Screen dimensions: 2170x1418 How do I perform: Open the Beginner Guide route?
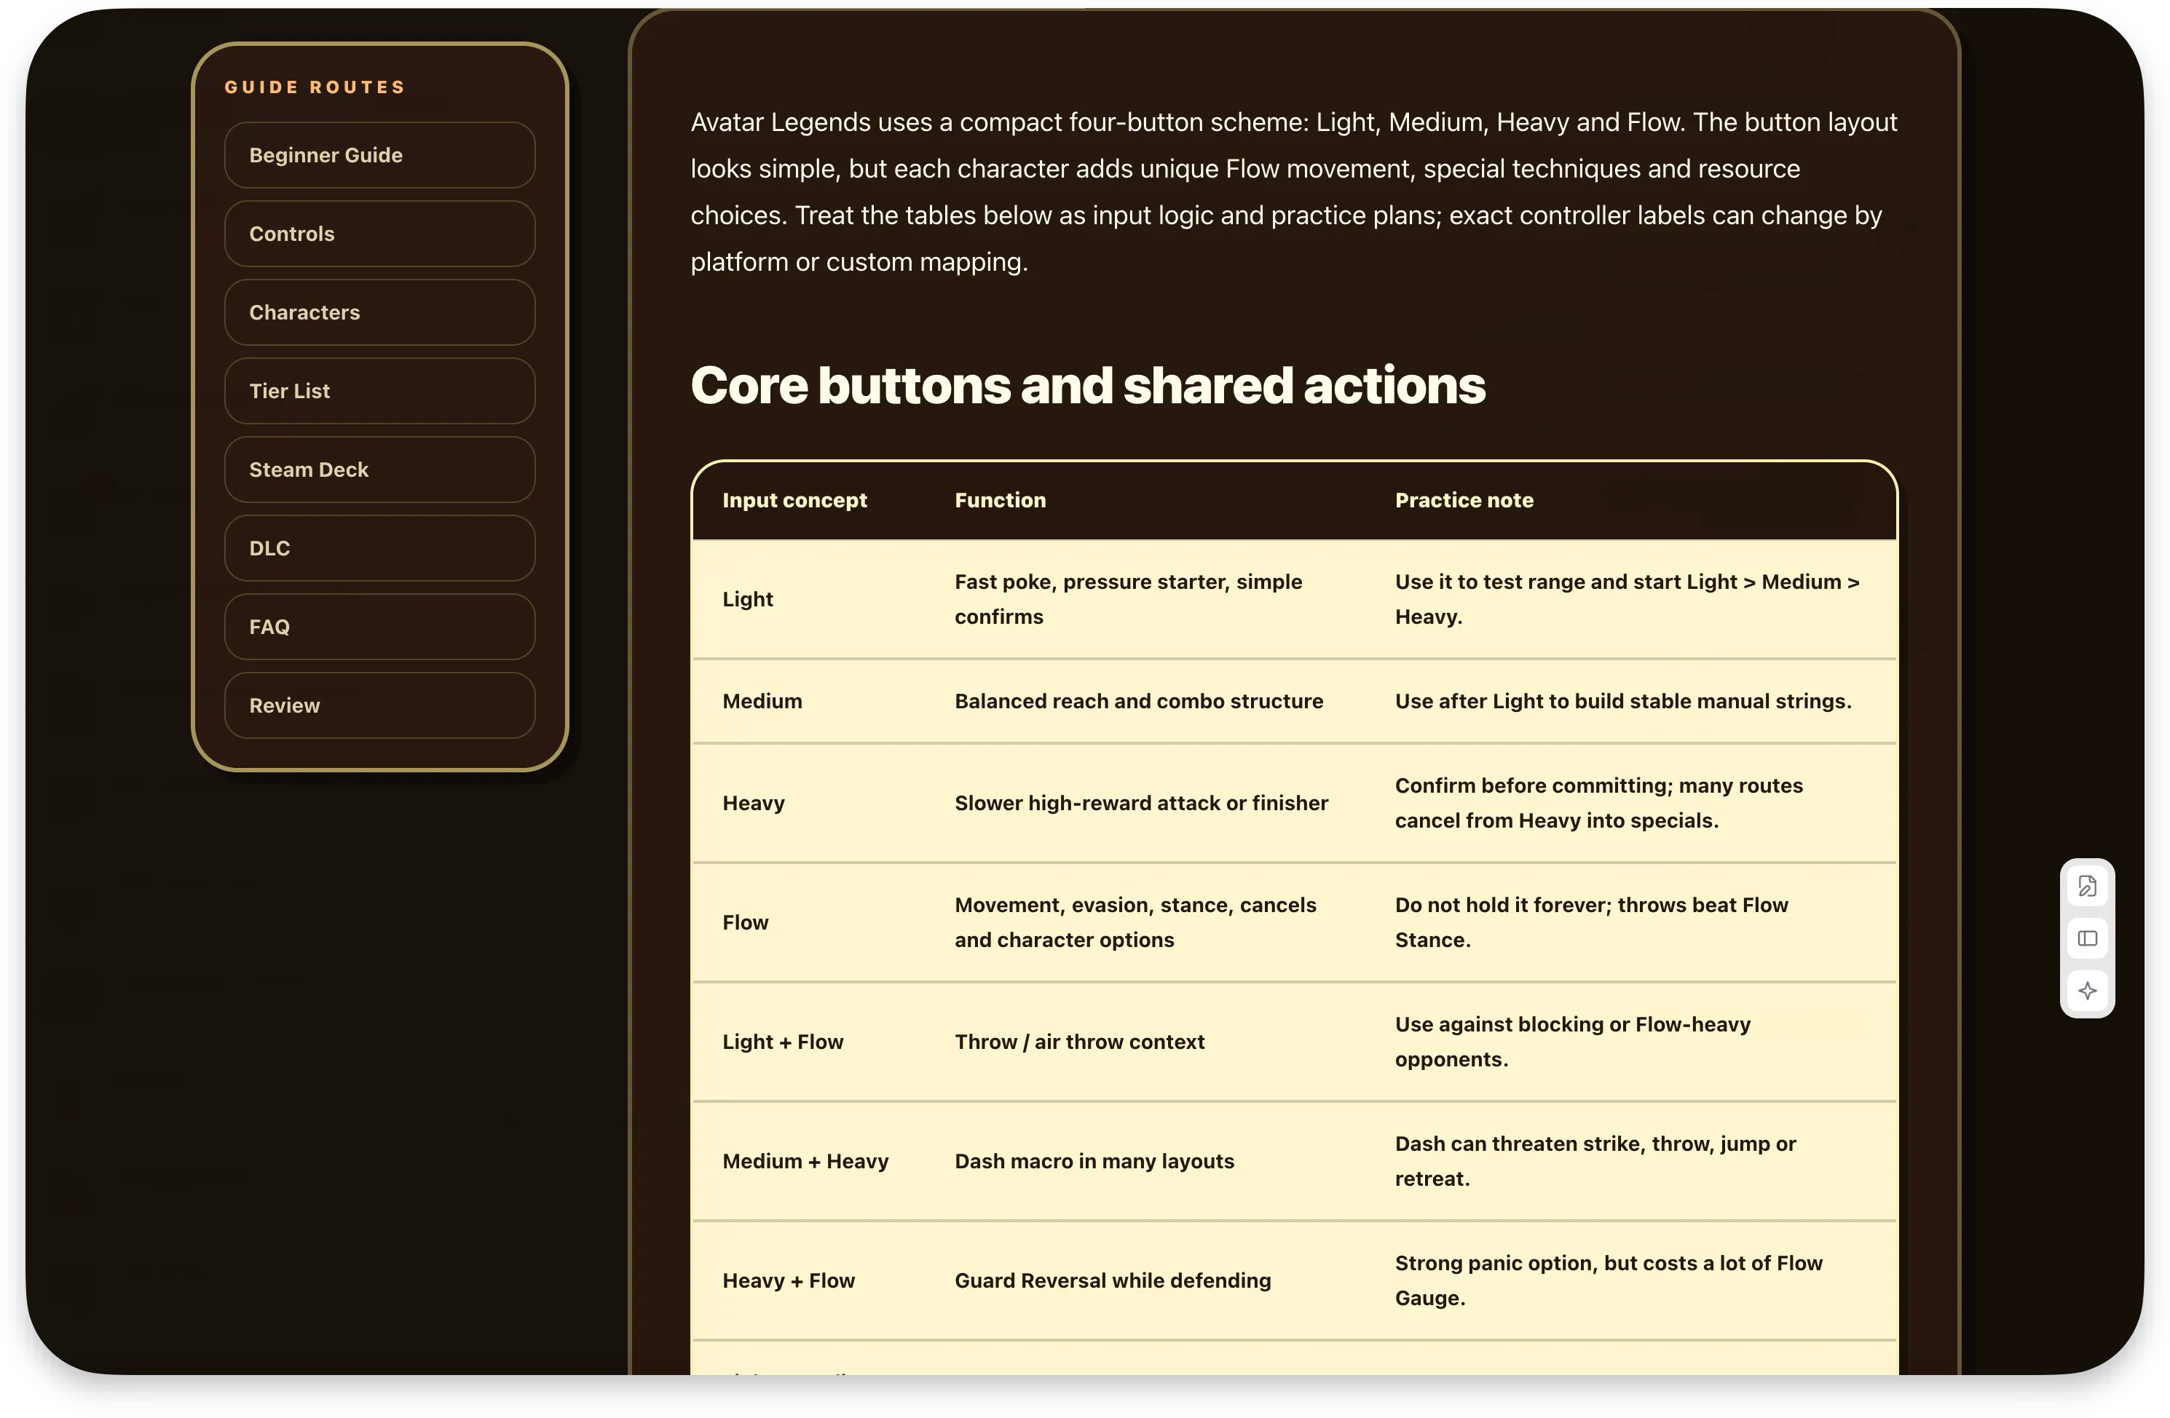tap(379, 155)
